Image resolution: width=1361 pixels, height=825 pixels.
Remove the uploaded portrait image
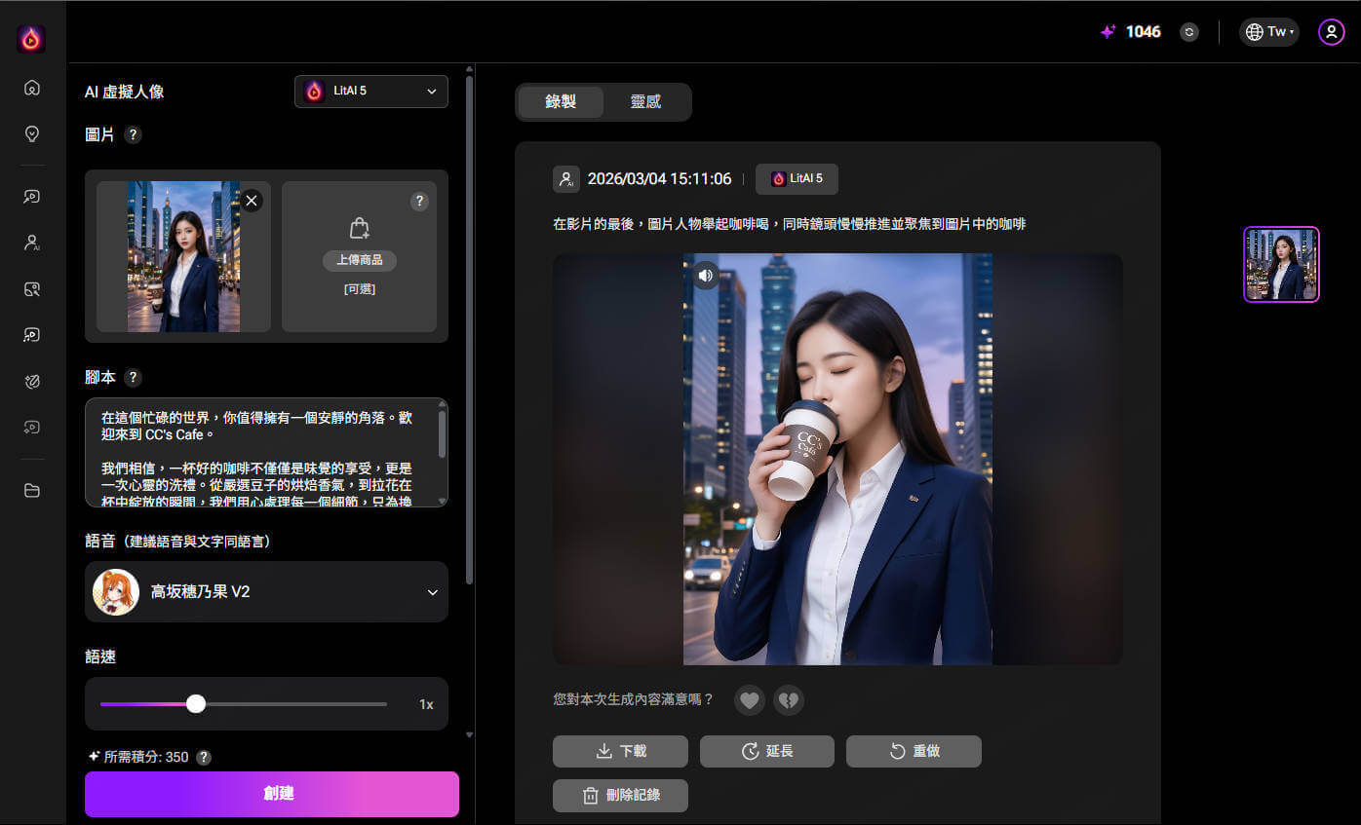252,201
